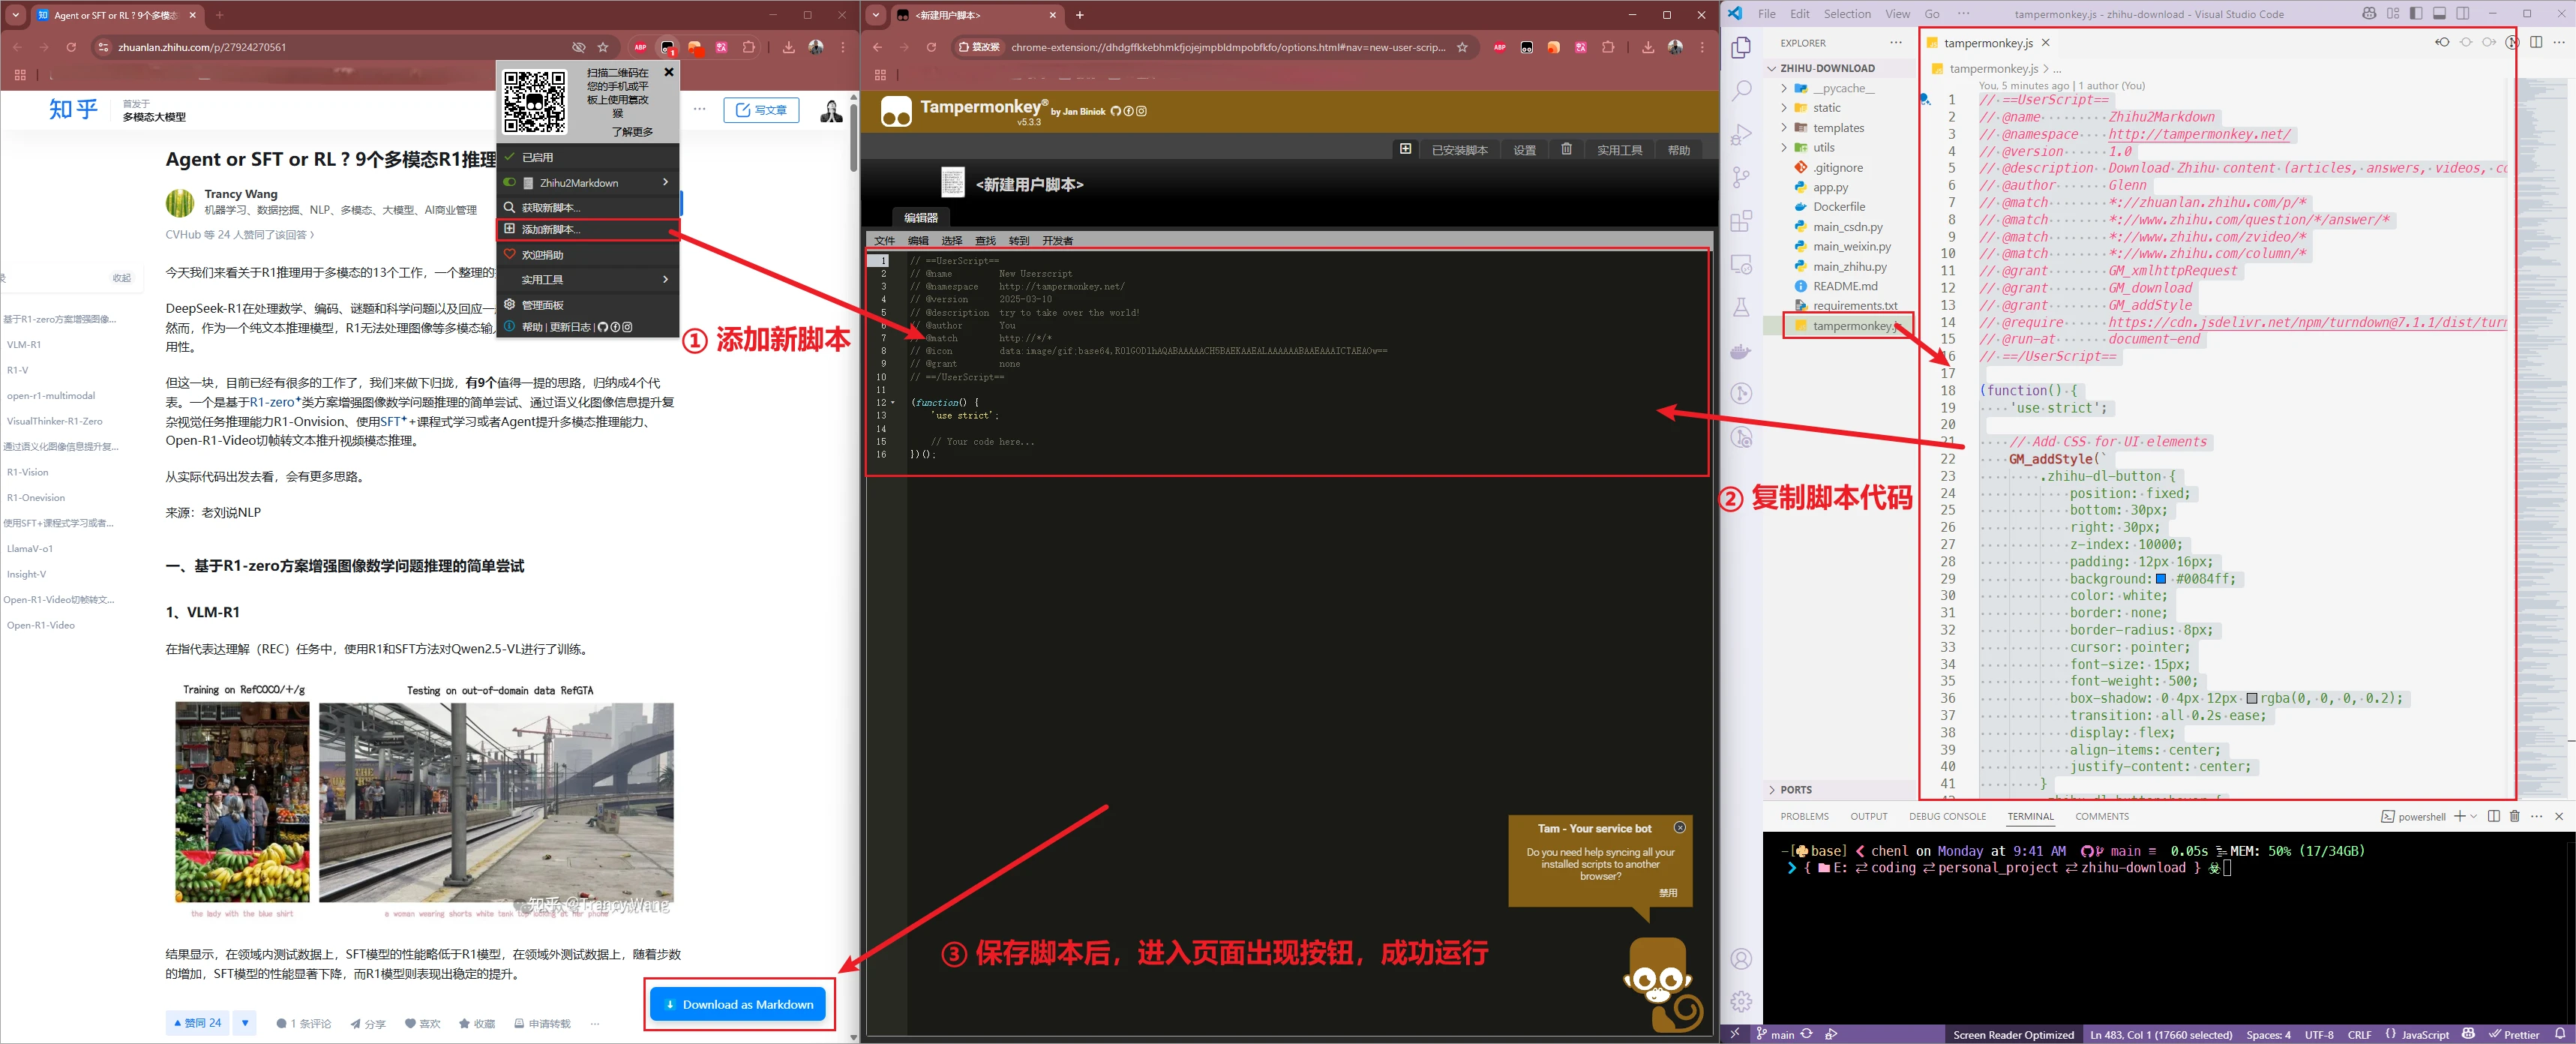2576x1044 pixels.
Task: Open the Extensions view in VS Code
Action: tap(1741, 220)
